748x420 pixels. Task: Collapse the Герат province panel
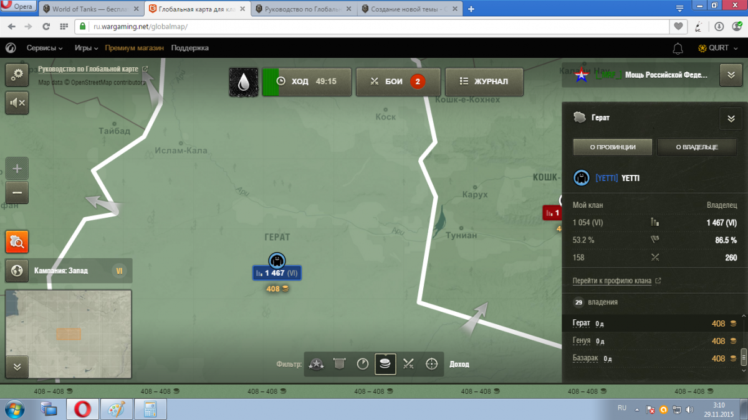[x=731, y=118]
